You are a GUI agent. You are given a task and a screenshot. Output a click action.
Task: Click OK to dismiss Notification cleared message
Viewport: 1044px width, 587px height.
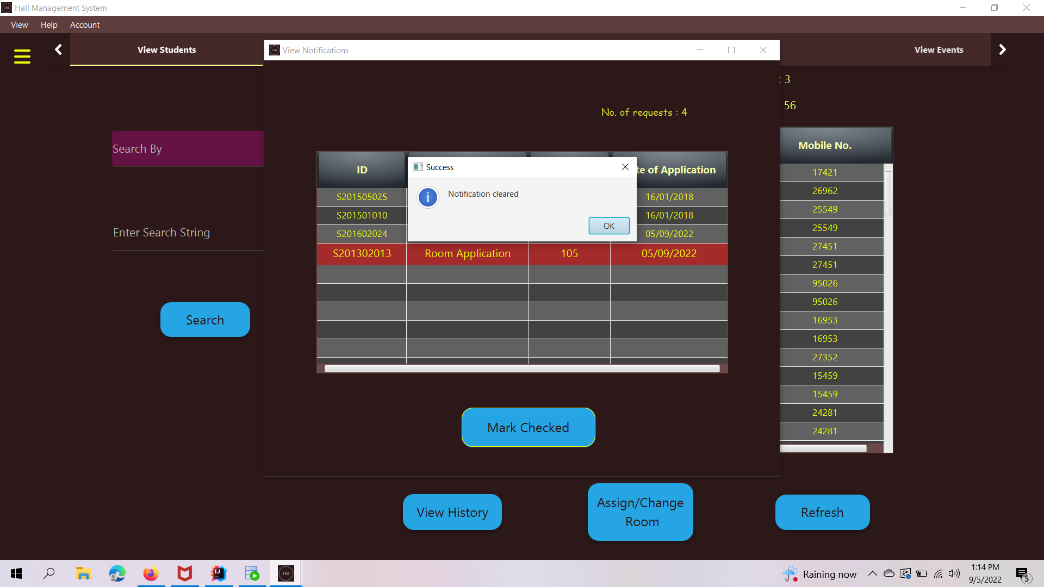(608, 226)
